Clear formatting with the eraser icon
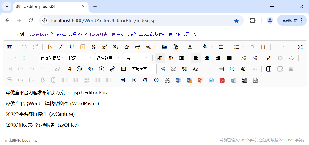 click(127, 47)
